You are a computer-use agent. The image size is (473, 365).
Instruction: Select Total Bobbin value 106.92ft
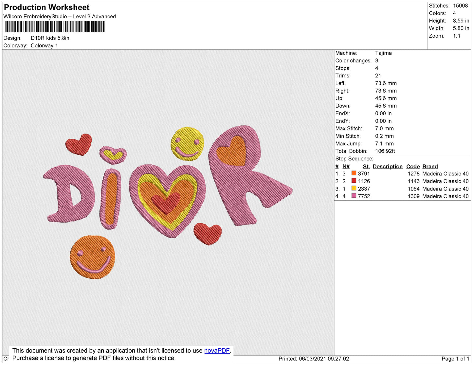coord(385,151)
